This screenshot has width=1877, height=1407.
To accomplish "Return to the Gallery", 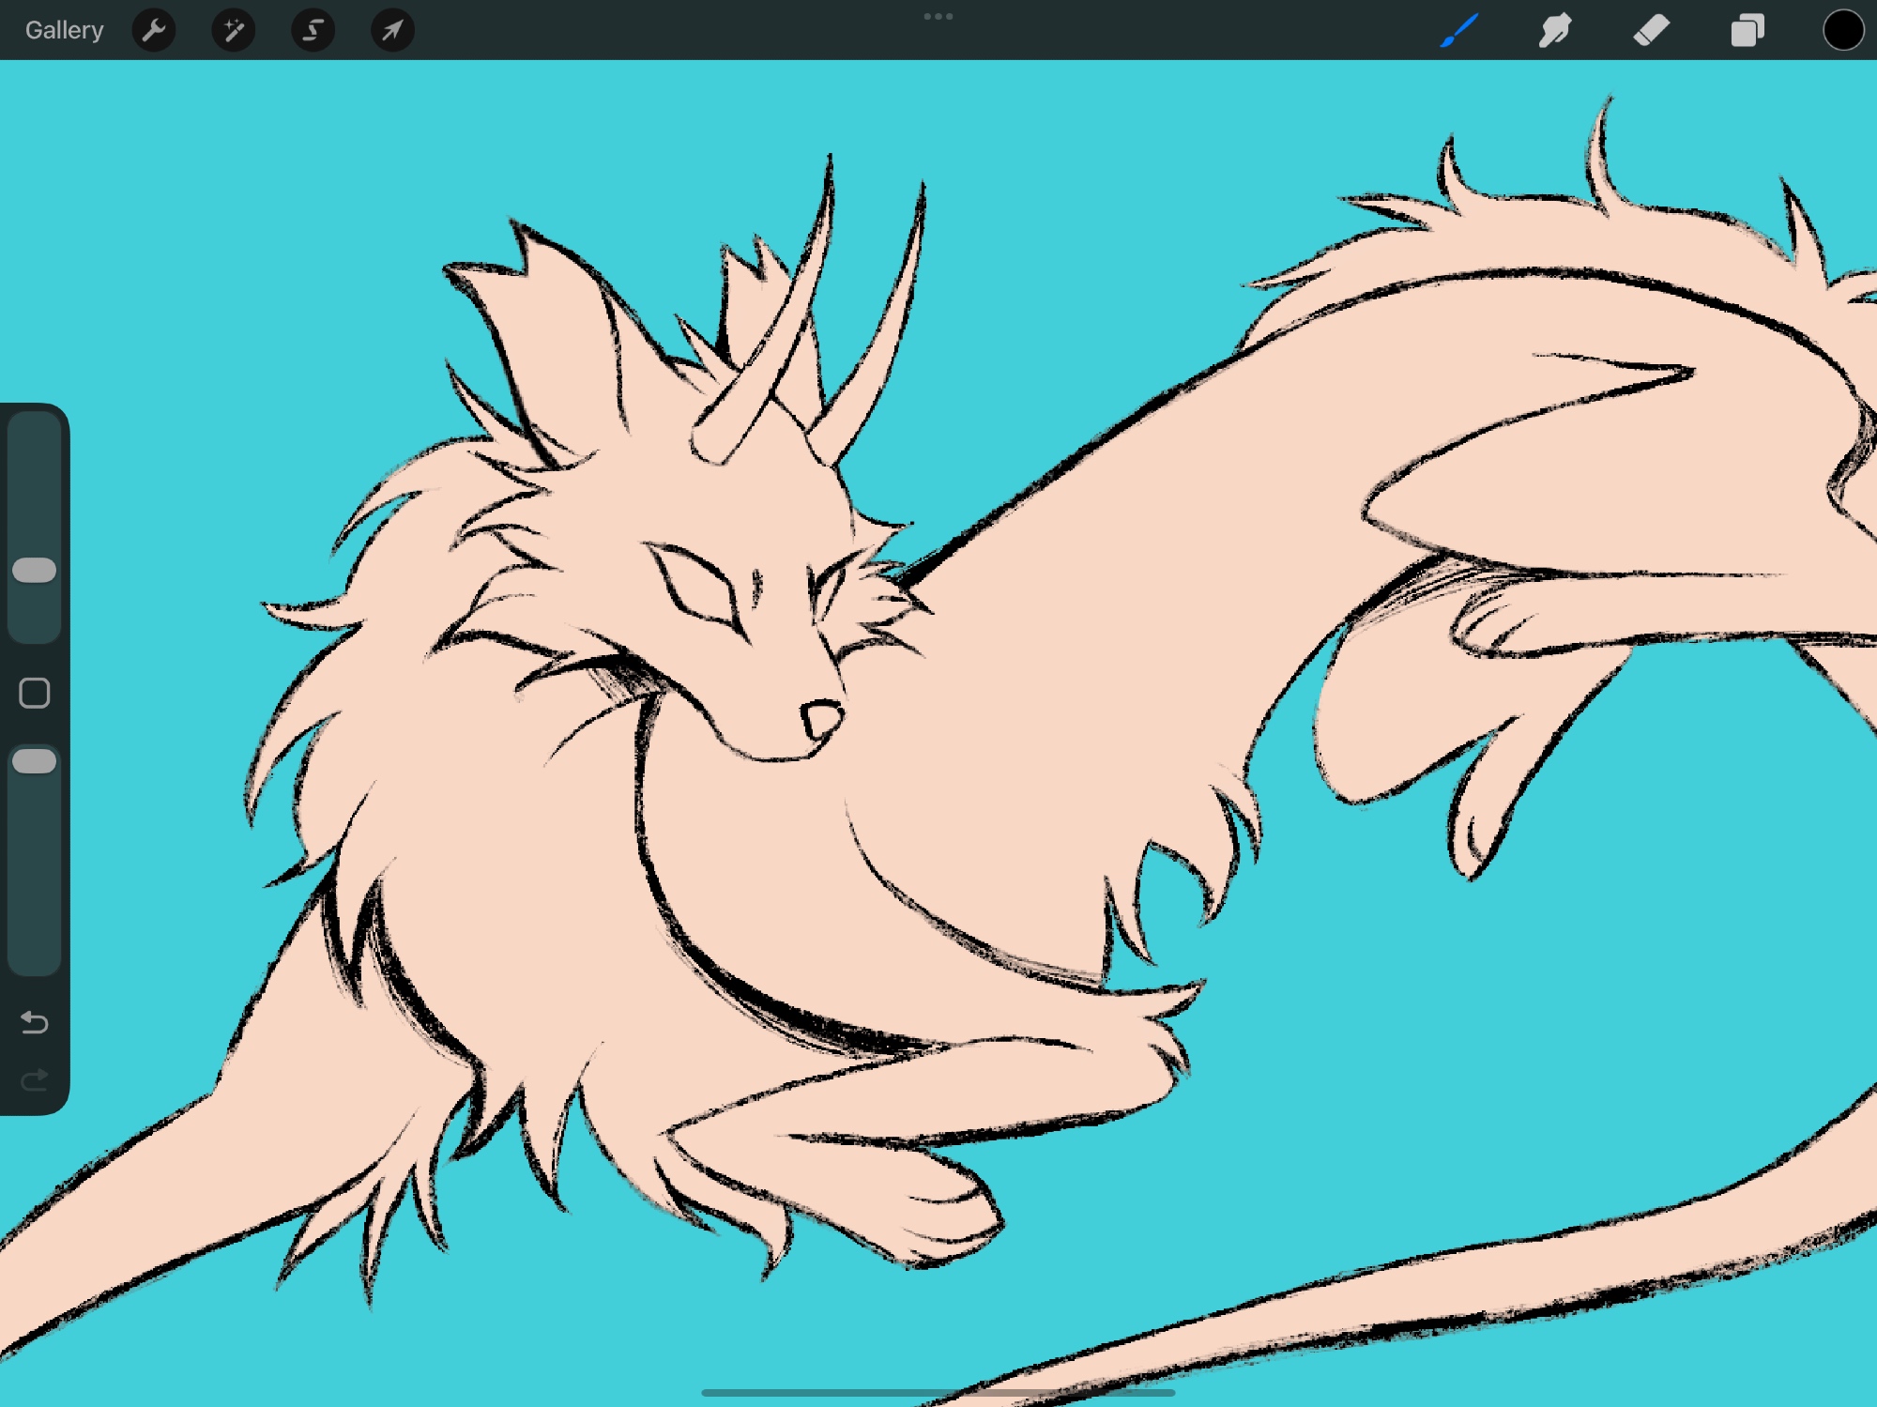I will pos(64,30).
